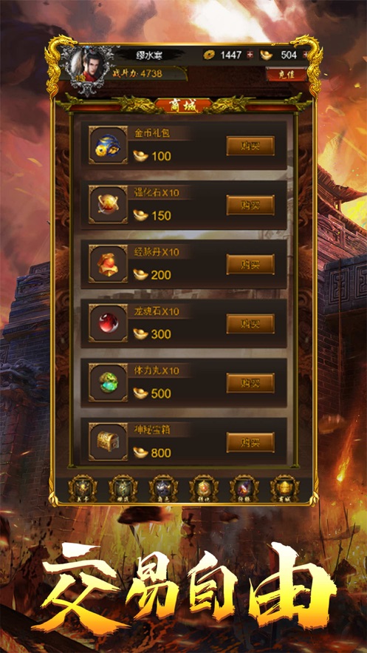Add more coins with the plus next to 1447

[x=250, y=55]
